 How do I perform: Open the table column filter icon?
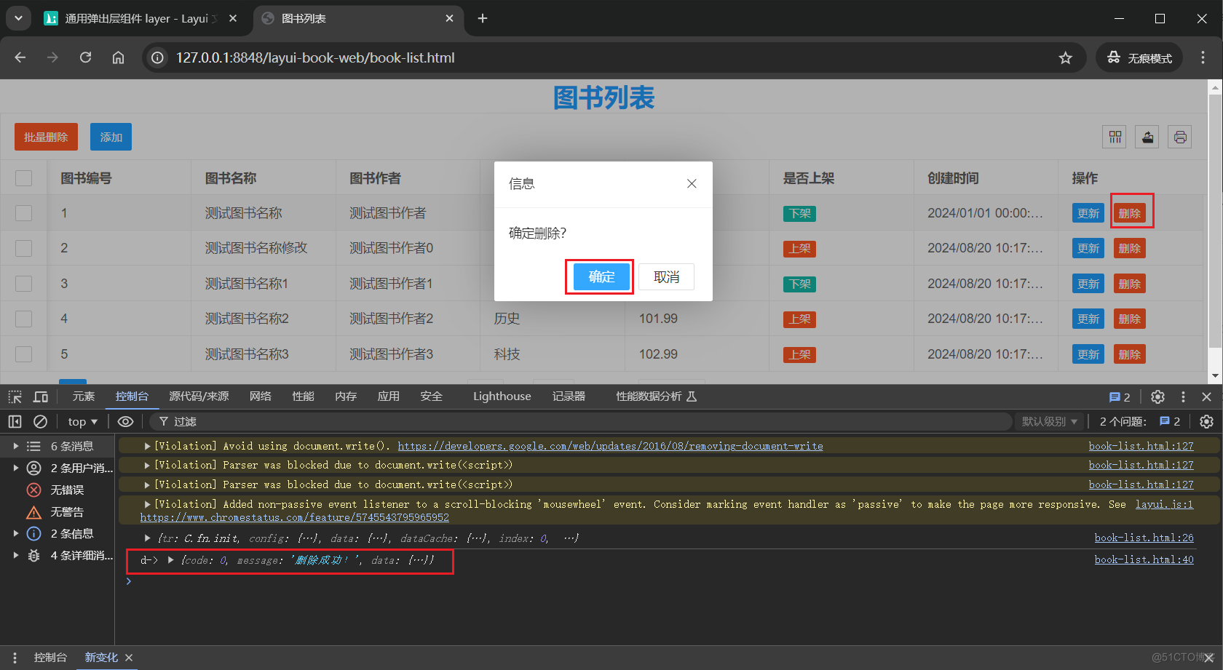(x=1115, y=137)
